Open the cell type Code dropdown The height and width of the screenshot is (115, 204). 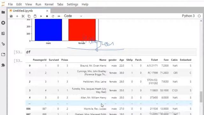click(73, 16)
